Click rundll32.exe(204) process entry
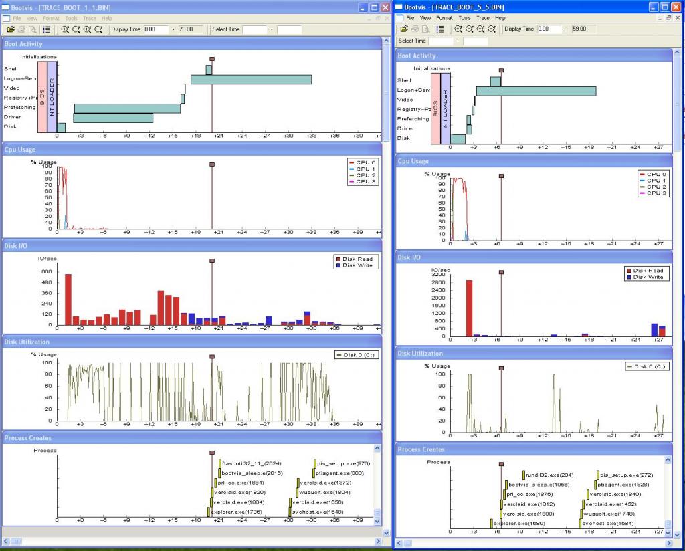This screenshot has height=551, width=685. coord(548,475)
